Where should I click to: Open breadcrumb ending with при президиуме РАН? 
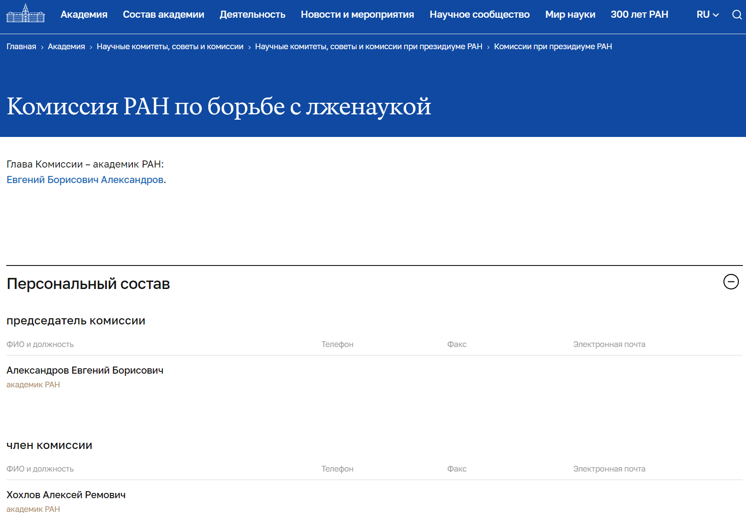tap(369, 47)
